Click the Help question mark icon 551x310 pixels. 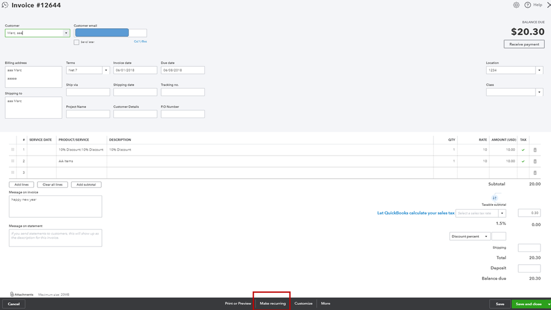(x=527, y=5)
